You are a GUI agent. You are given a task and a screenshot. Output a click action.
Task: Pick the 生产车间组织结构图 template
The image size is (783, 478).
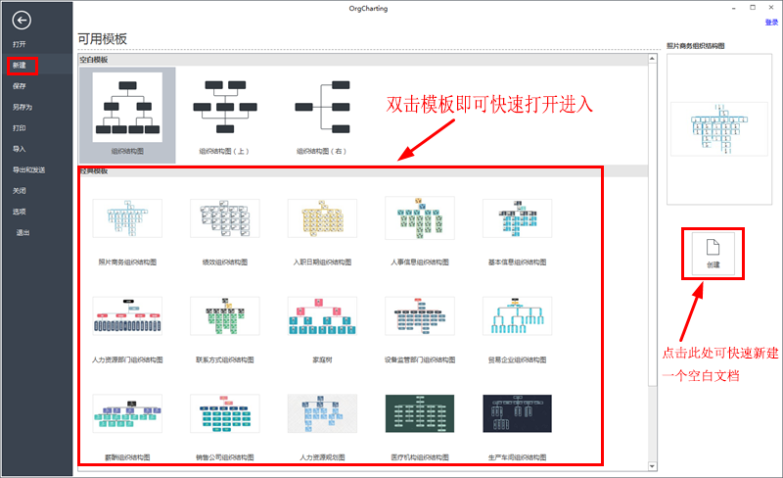[x=517, y=415]
